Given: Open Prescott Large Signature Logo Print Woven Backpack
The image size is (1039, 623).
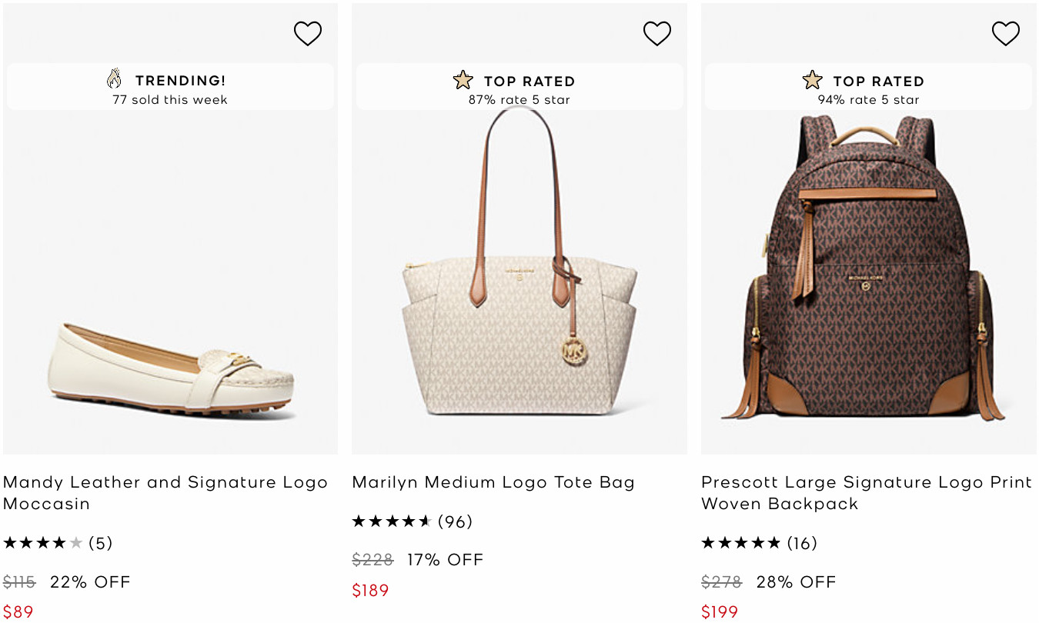Looking at the screenshot, I should pos(866,492).
